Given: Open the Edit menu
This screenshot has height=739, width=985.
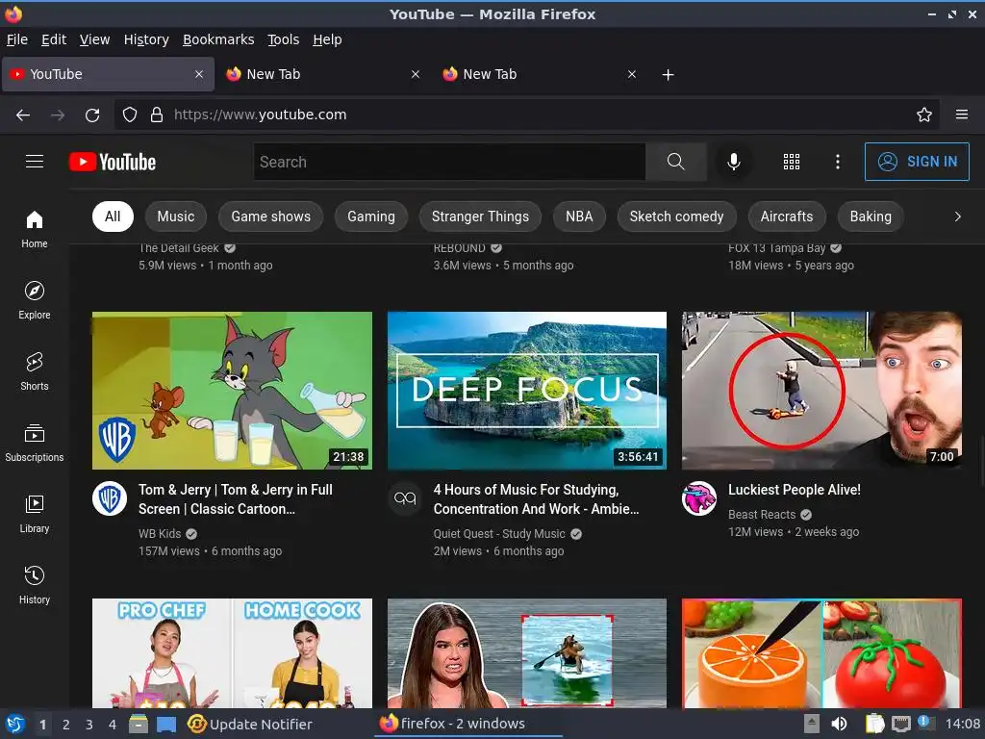Looking at the screenshot, I should click(x=54, y=39).
